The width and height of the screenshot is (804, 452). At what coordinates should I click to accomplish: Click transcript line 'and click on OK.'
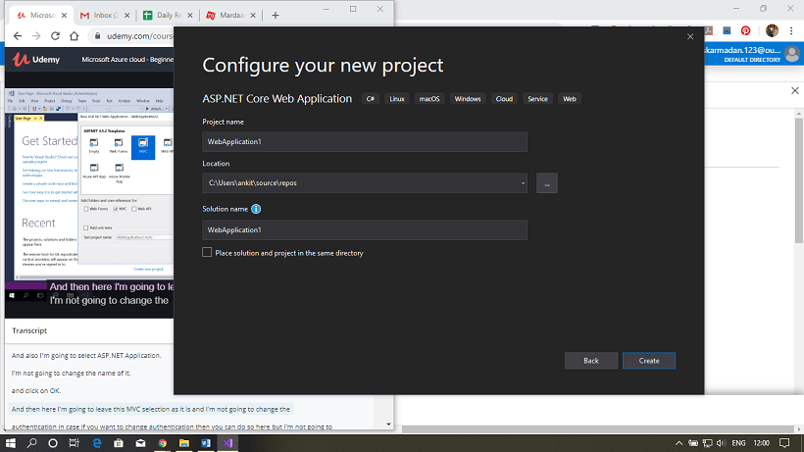(36, 390)
